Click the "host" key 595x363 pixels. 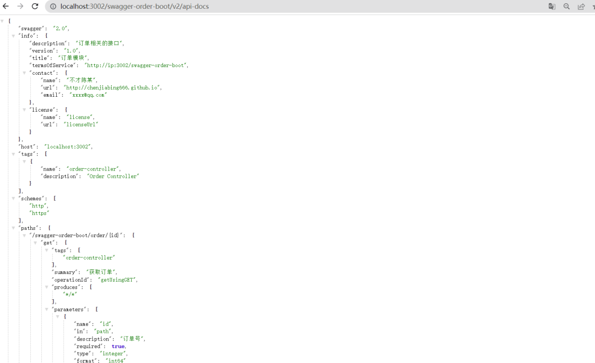[x=27, y=147]
